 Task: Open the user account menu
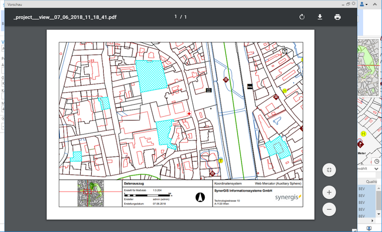[x=363, y=4]
